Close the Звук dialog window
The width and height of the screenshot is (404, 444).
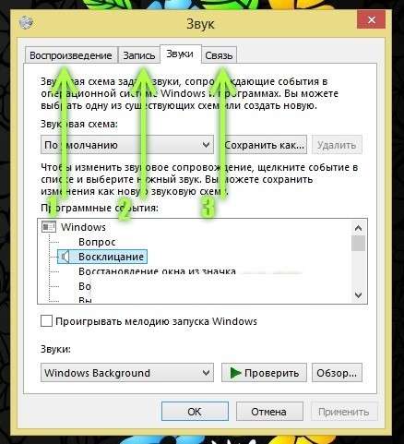click(x=372, y=20)
